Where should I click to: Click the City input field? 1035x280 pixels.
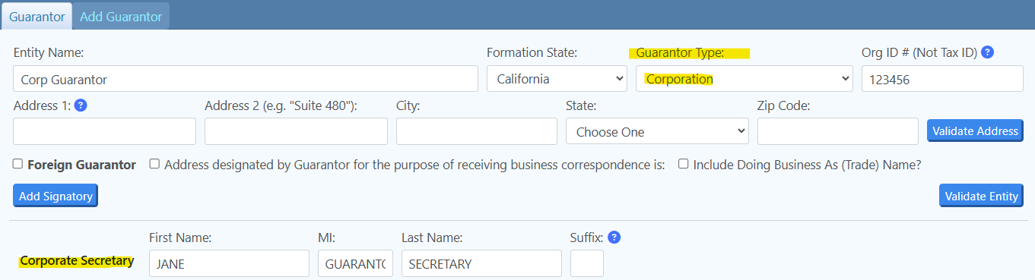(477, 131)
